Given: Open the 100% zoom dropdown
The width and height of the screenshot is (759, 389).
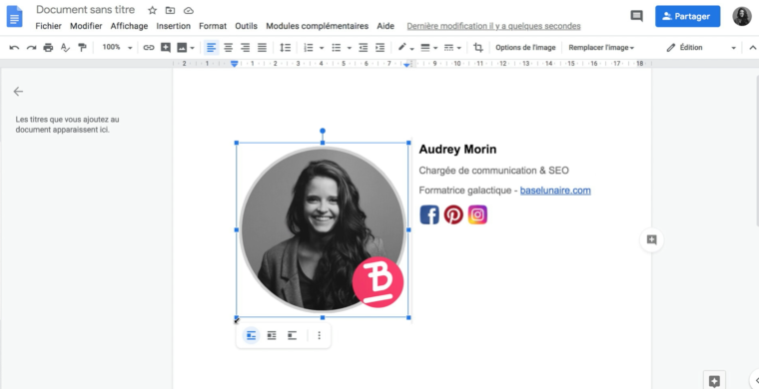Looking at the screenshot, I should click(117, 47).
